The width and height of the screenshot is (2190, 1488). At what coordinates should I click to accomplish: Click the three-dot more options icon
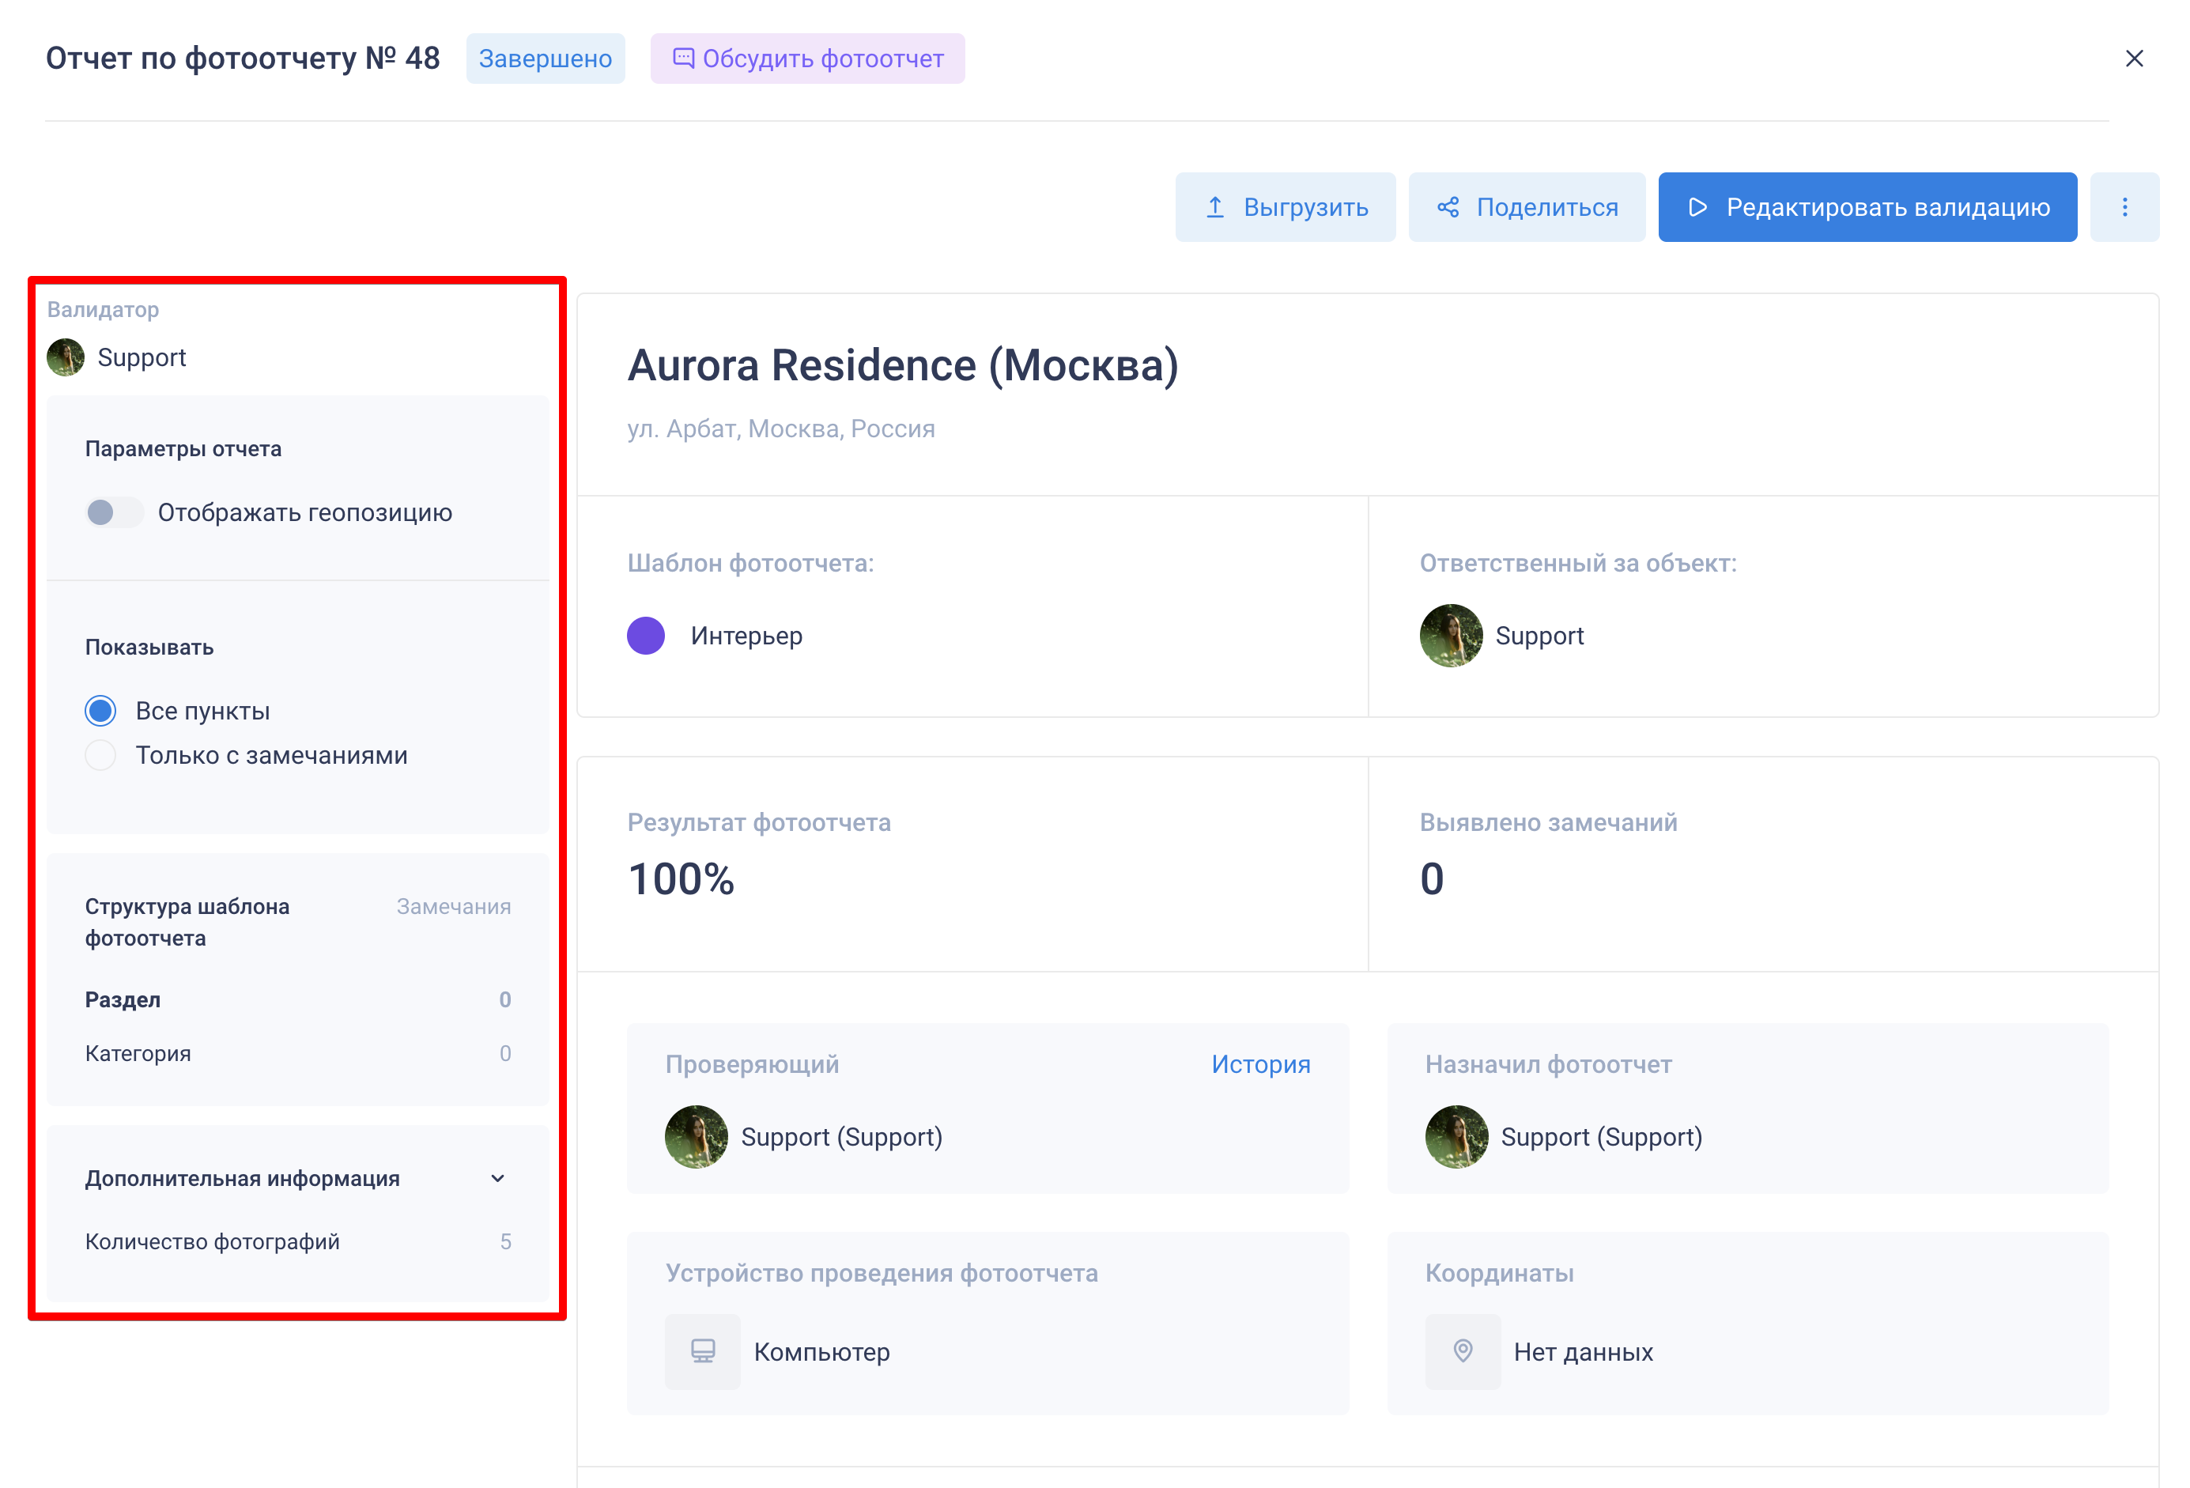point(2124,207)
